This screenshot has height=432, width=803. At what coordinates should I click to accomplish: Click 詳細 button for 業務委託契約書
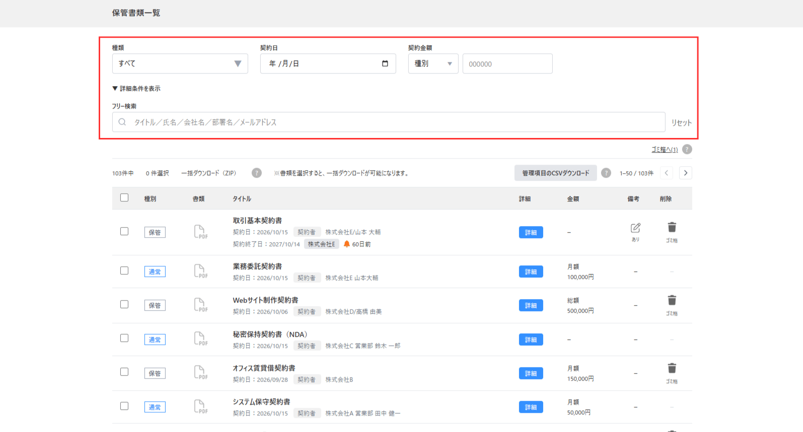click(531, 272)
